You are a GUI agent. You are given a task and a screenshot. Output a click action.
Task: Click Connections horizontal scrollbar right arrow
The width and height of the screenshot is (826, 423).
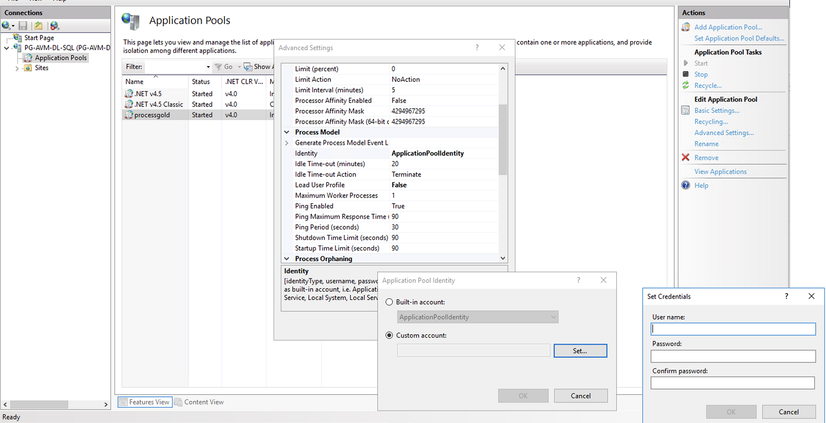pyautogui.click(x=106, y=404)
